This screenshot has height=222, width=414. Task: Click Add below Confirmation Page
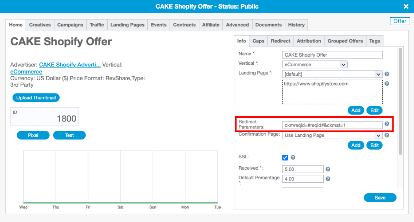[356, 145]
